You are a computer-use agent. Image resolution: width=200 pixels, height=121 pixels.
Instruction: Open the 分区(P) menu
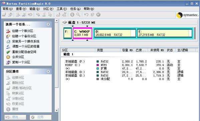click(x=48, y=9)
